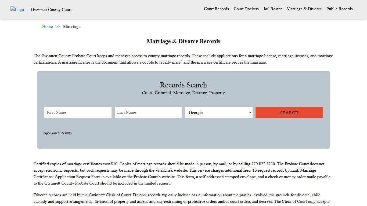Image resolution: width=367 pixels, height=206 pixels.
Task: Click the state selector's dropdown arrow
Action: pos(250,112)
